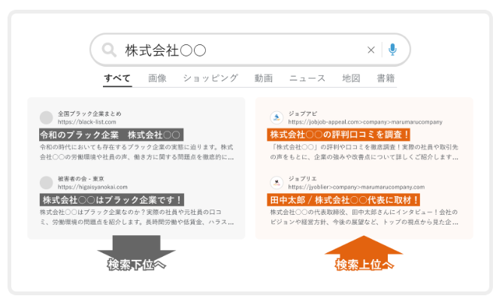
Task: Click site name ジョブアピ
Action: pos(303,113)
